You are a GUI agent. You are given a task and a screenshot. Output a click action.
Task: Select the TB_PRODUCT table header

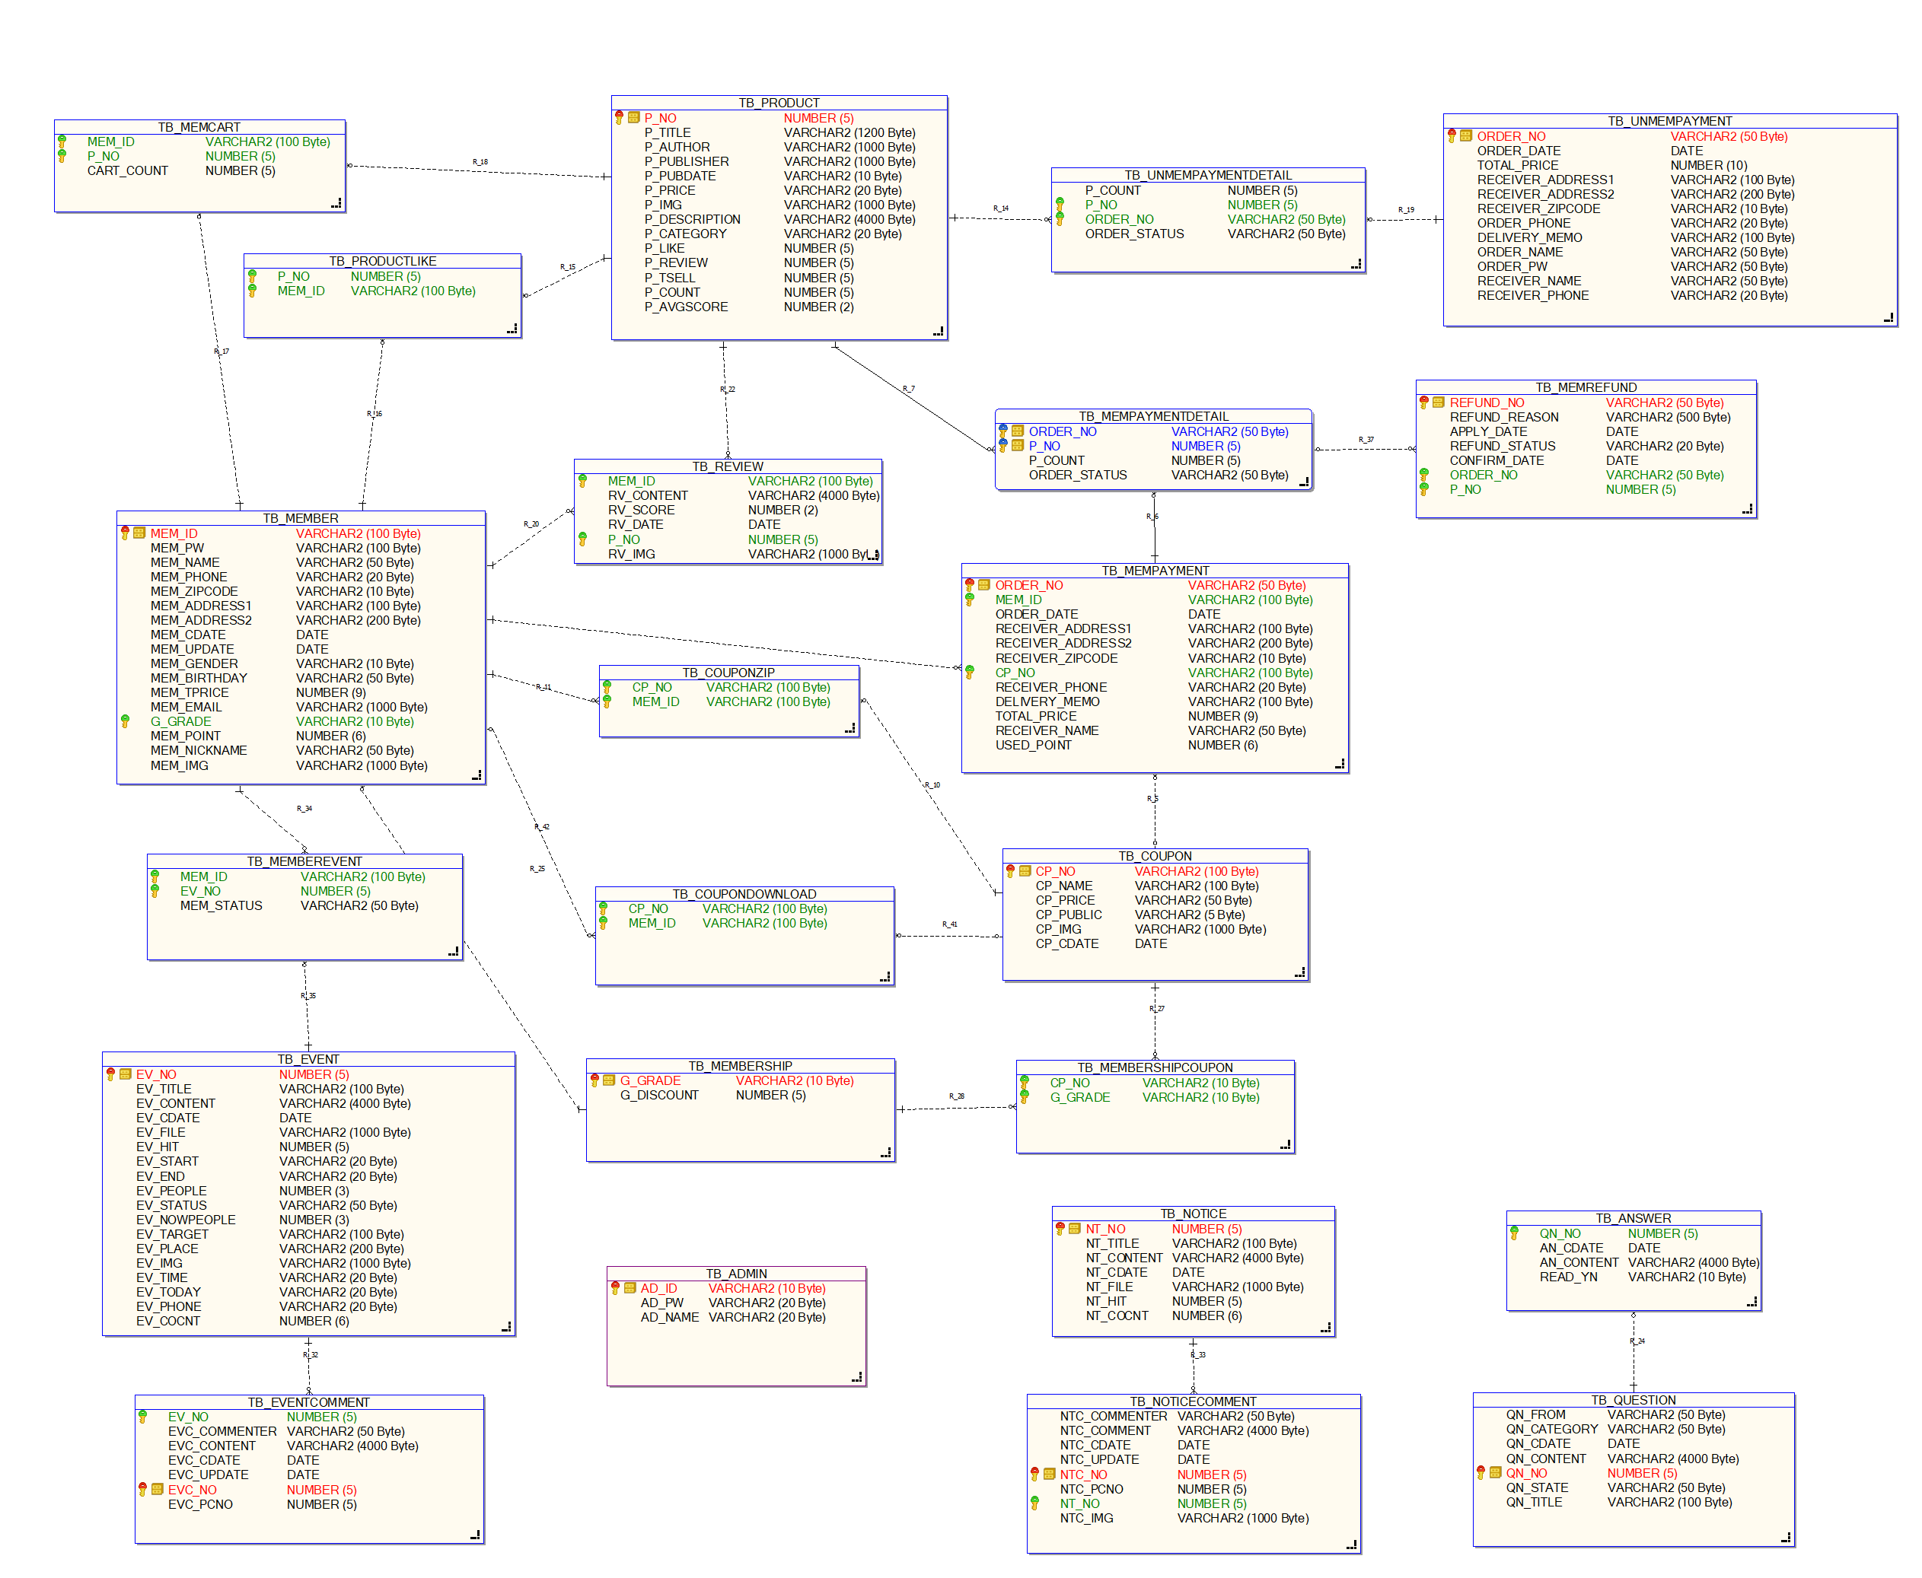pos(778,103)
